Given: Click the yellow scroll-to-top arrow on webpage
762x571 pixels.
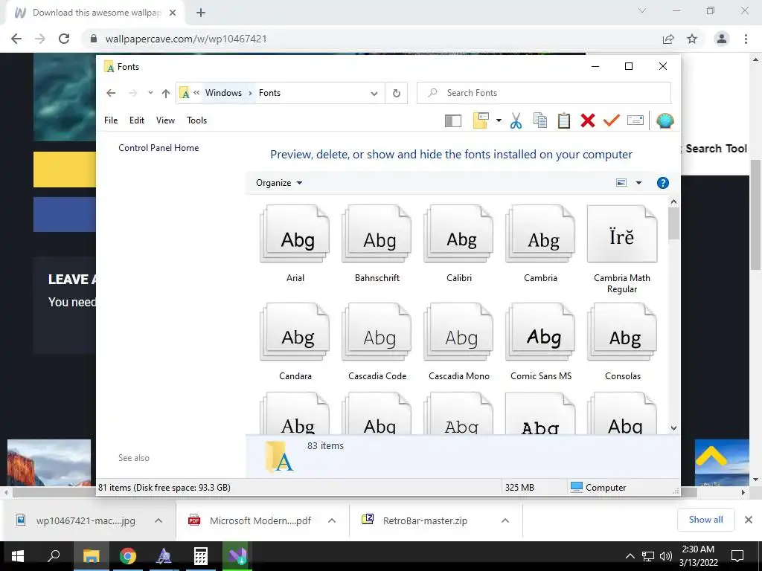Looking at the screenshot, I should [x=711, y=457].
